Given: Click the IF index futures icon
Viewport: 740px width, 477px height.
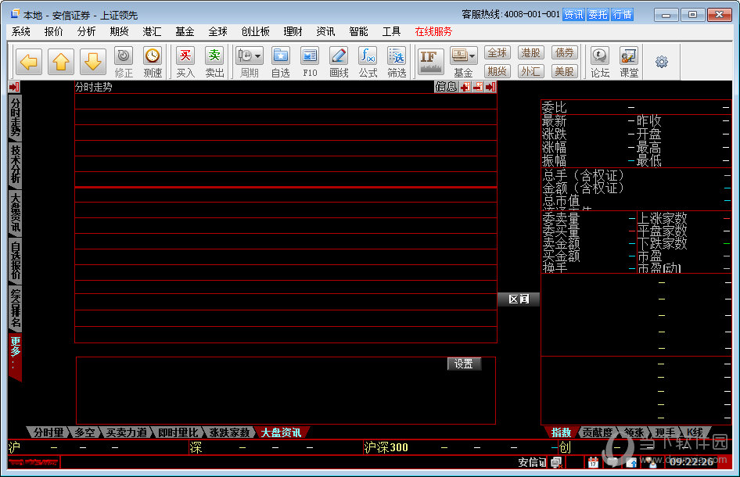Looking at the screenshot, I should pyautogui.click(x=430, y=62).
